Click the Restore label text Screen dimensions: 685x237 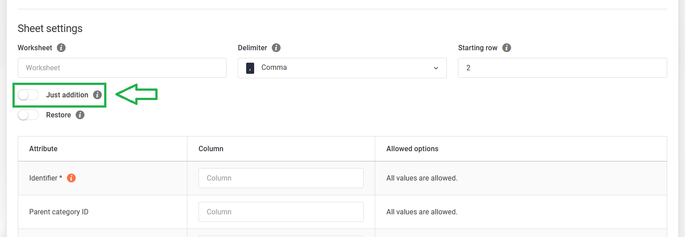pos(59,115)
